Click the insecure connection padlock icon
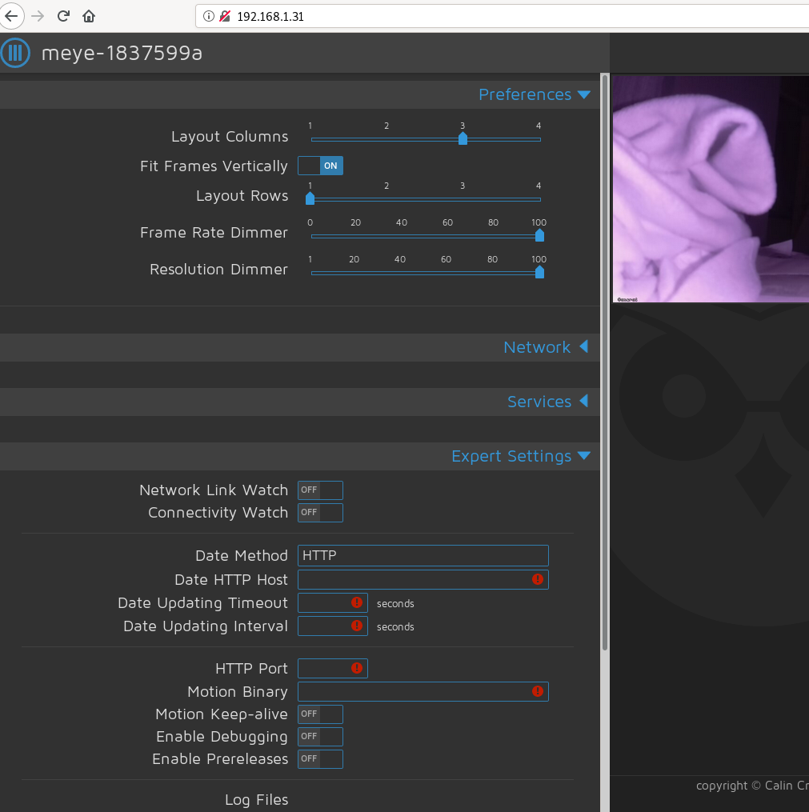The width and height of the screenshot is (809, 812). (225, 16)
